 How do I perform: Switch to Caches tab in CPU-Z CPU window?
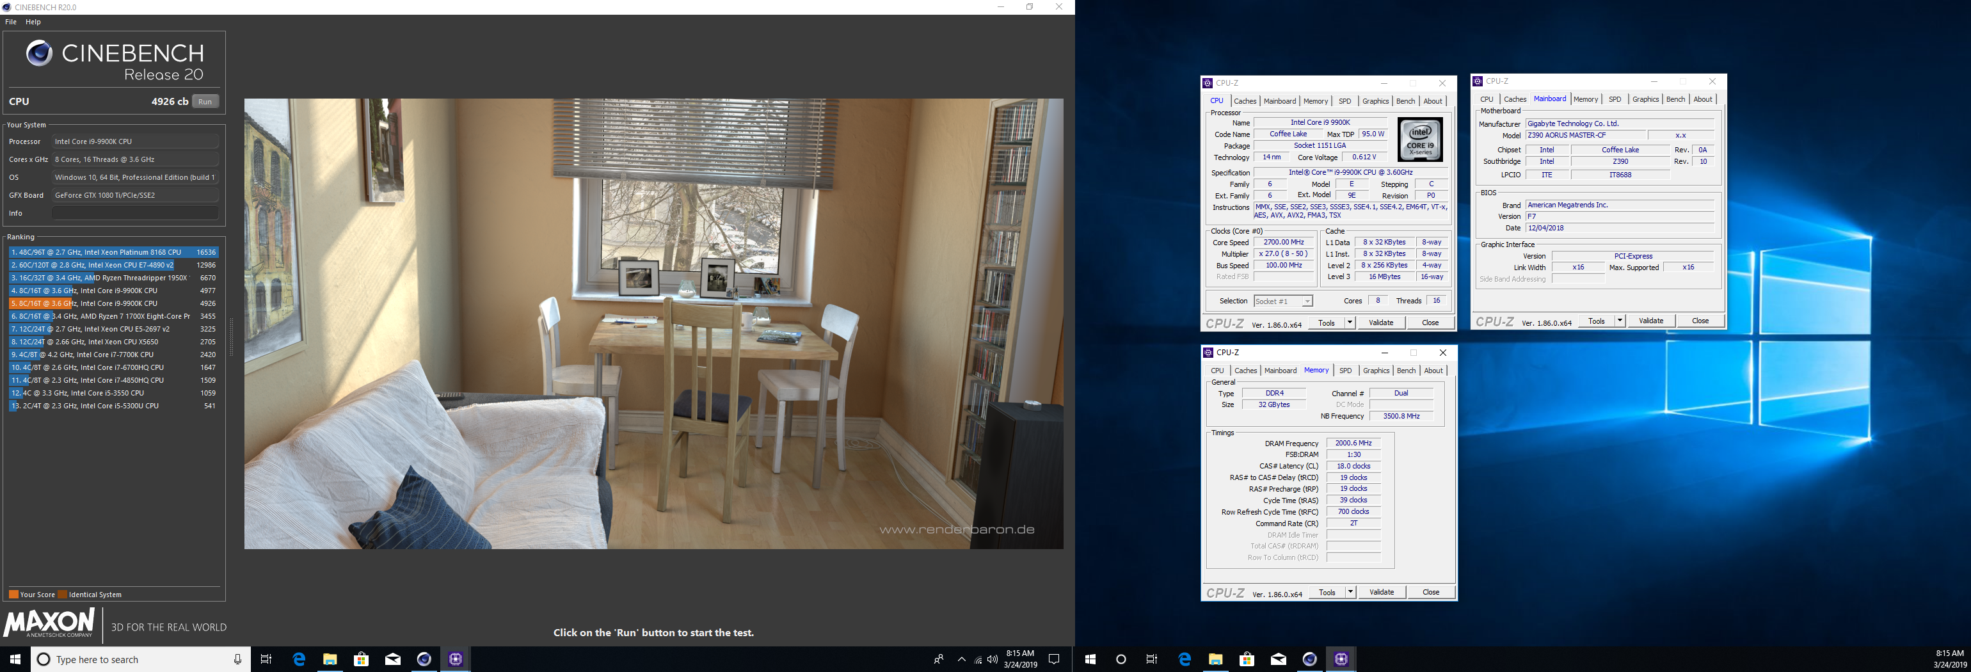point(1245,101)
